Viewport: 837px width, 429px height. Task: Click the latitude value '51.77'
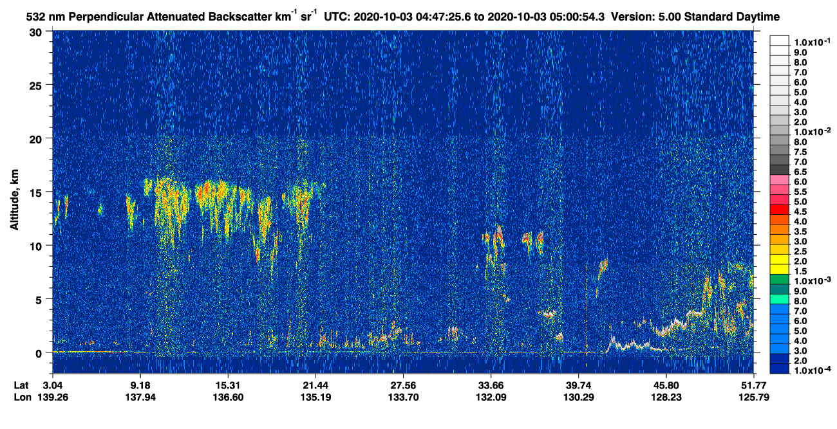(x=753, y=385)
